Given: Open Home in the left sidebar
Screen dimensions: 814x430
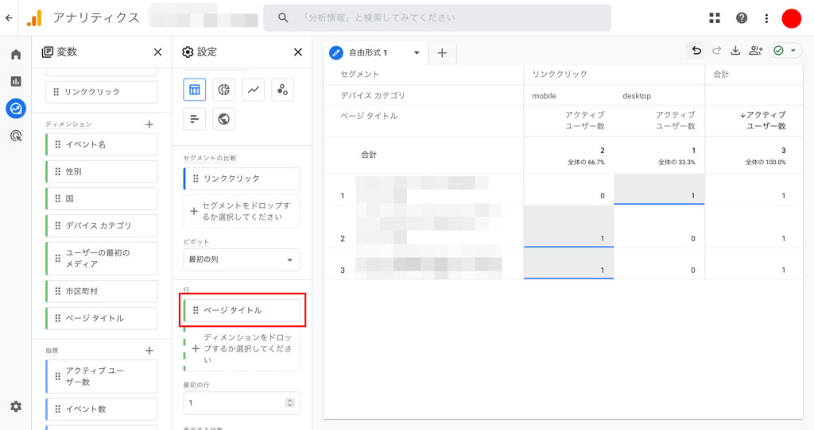Looking at the screenshot, I should (16, 55).
